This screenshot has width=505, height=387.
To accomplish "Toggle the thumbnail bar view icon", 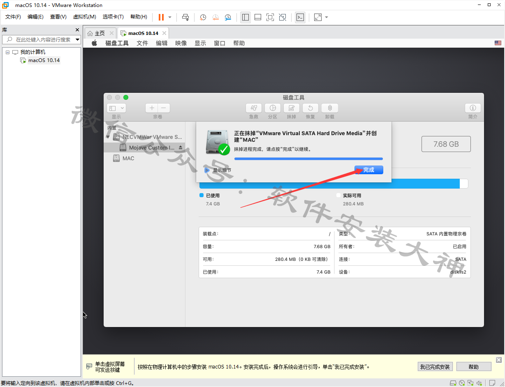I will pos(258,17).
